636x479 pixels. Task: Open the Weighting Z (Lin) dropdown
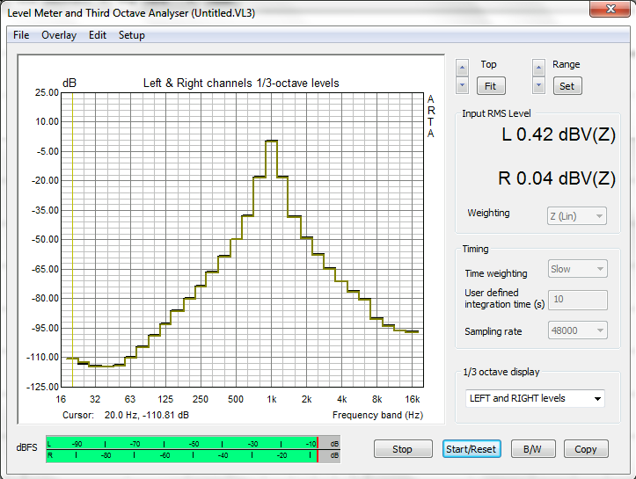[x=577, y=216]
